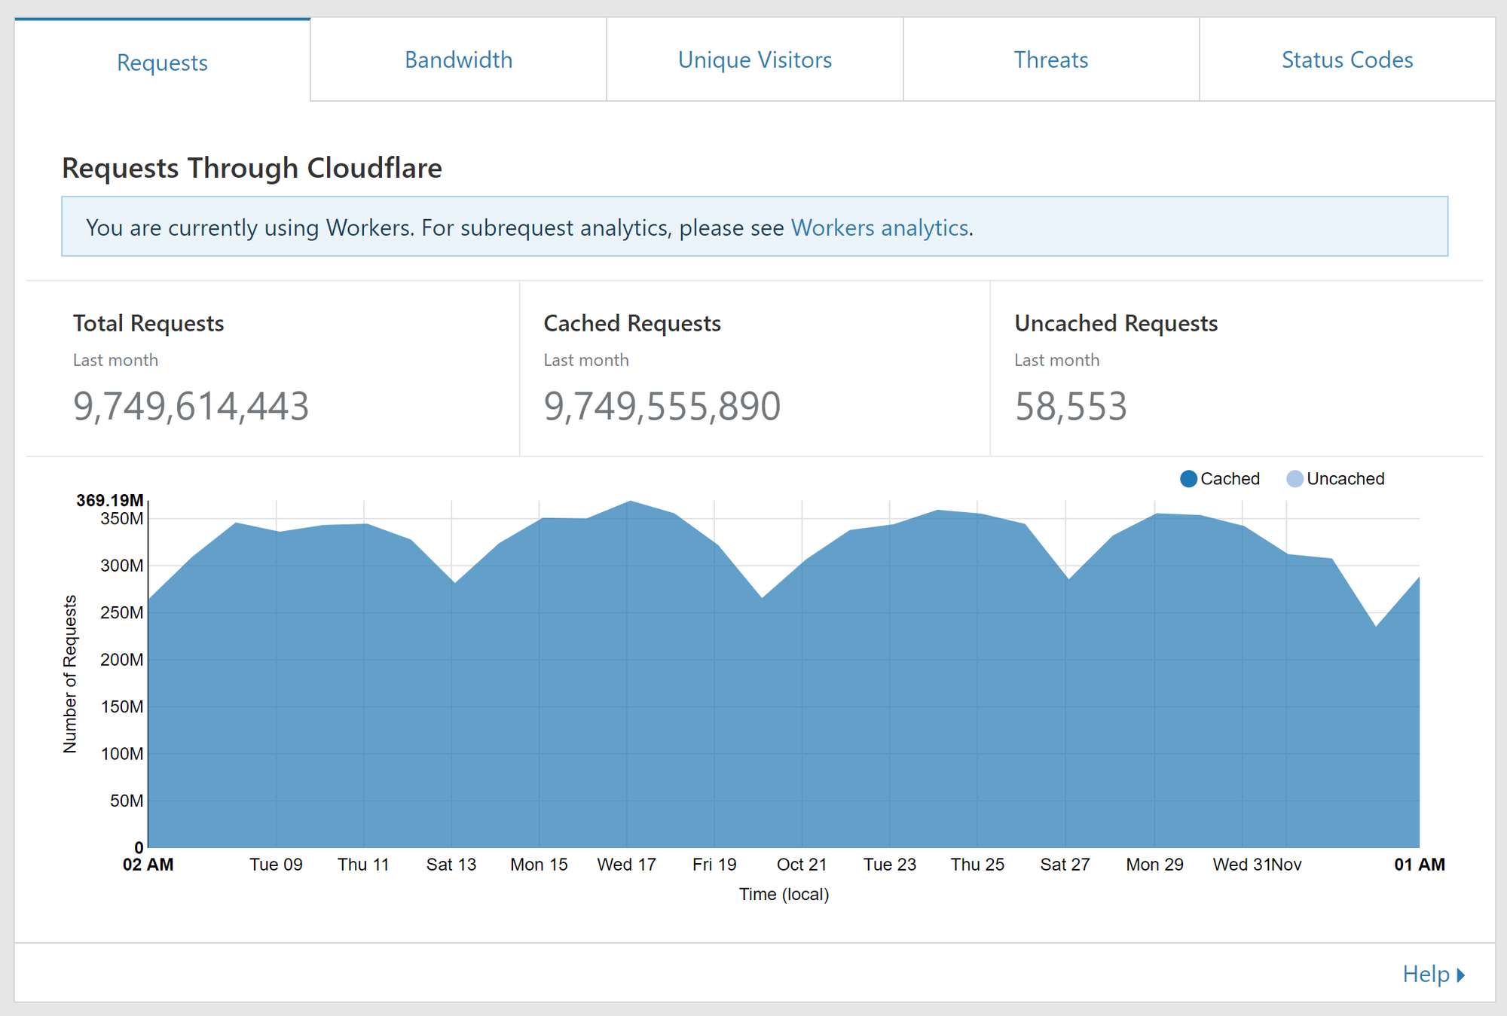1507x1016 pixels.
Task: Expand Help using the arrow icon
Action: 1461,975
